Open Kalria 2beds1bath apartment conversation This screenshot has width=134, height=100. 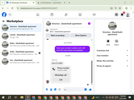pyautogui.click(x=21, y=45)
